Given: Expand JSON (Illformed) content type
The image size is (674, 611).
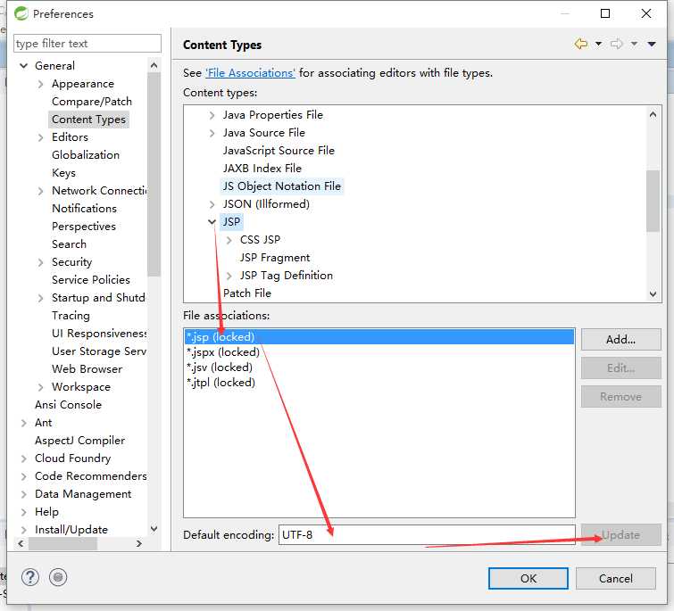Looking at the screenshot, I should (x=212, y=204).
